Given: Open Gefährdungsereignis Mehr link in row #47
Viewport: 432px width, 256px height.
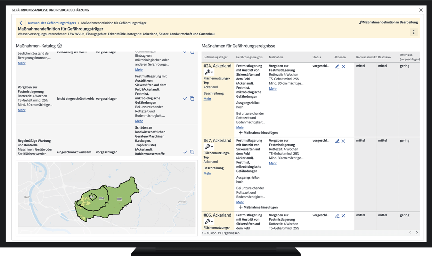Looking at the screenshot, I should click(x=240, y=202).
